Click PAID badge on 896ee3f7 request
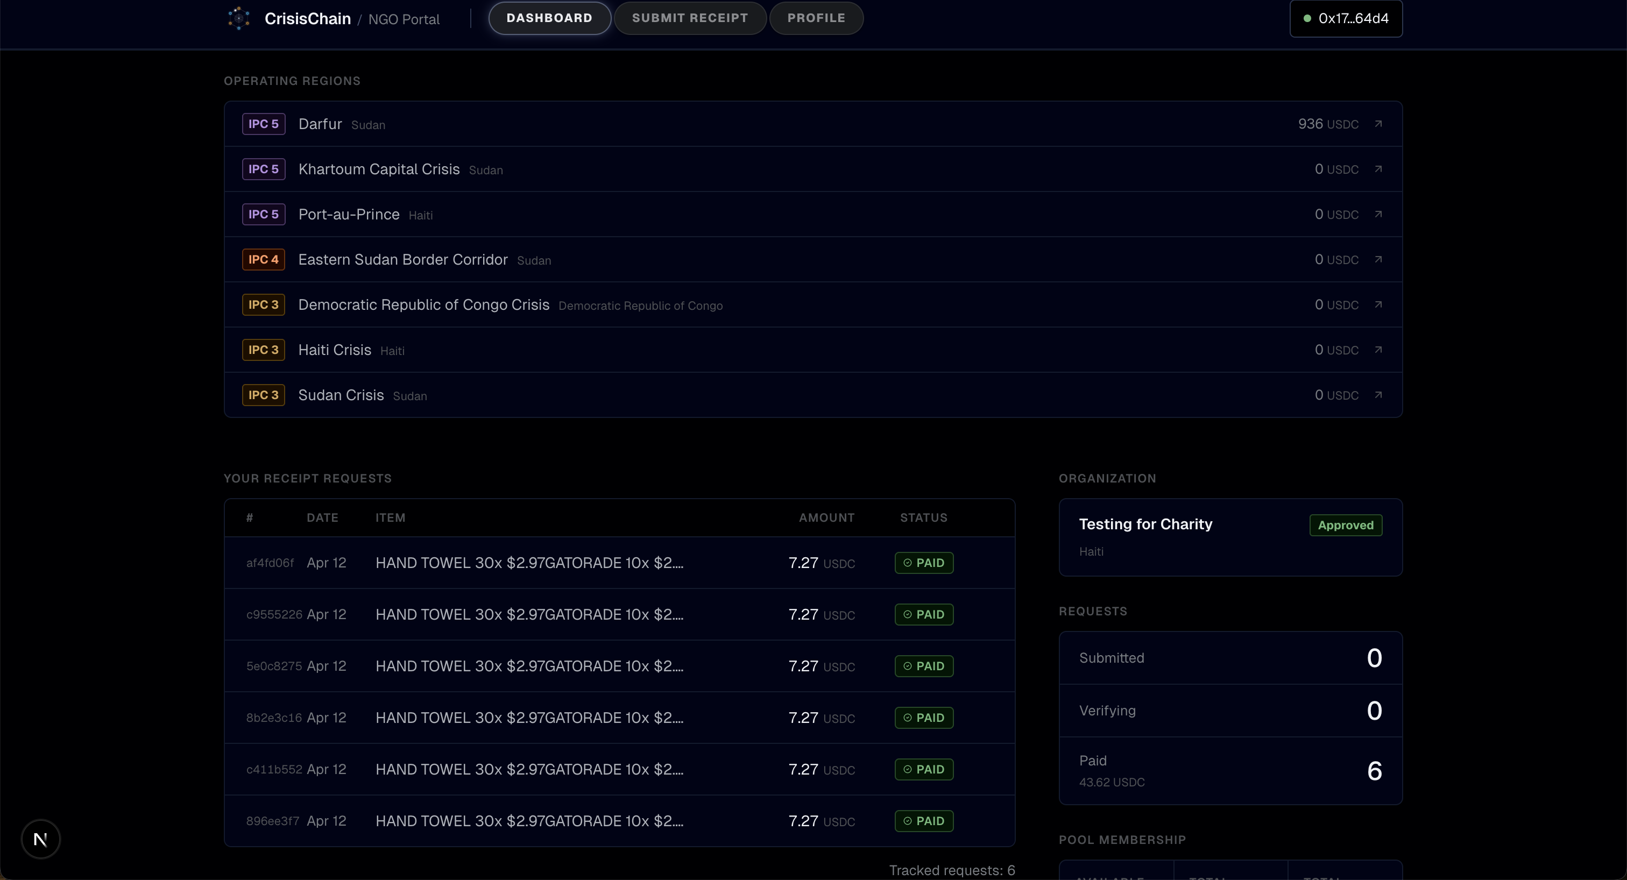This screenshot has width=1627, height=880. [x=923, y=821]
